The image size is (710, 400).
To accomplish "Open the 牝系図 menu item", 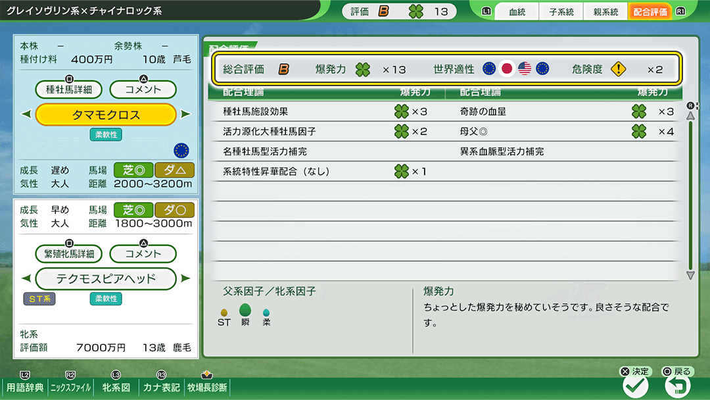I will 116,387.
